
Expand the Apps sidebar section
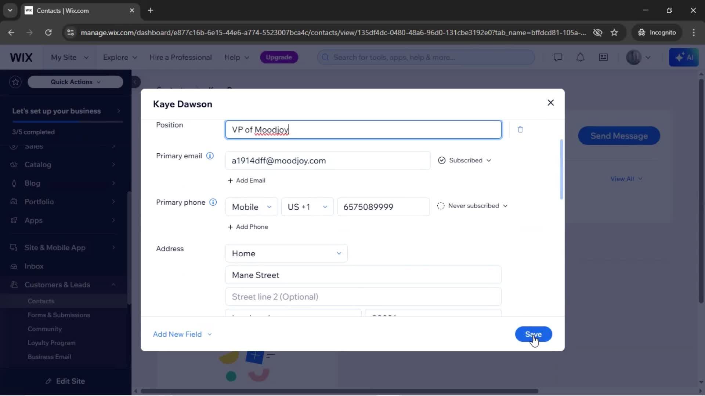[x=63, y=220]
